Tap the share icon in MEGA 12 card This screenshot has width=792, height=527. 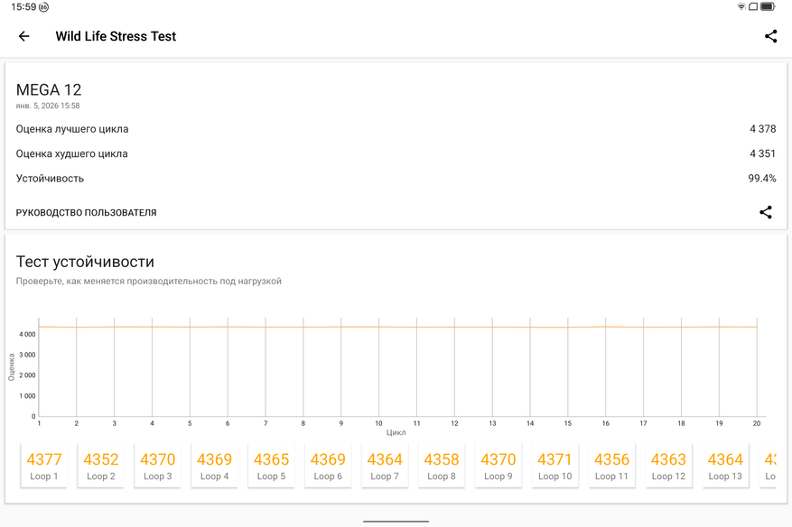tap(765, 212)
